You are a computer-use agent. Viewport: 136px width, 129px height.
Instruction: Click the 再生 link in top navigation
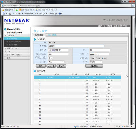click(x=116, y=26)
